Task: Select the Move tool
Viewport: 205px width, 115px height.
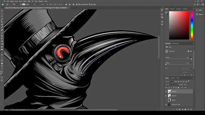Action: (x=2, y=11)
